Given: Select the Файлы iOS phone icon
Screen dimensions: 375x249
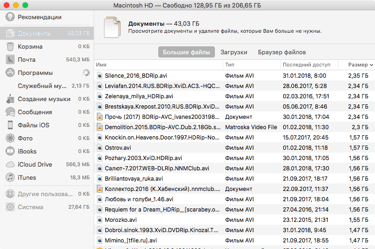Looking at the screenshot, I should pos(10,125).
